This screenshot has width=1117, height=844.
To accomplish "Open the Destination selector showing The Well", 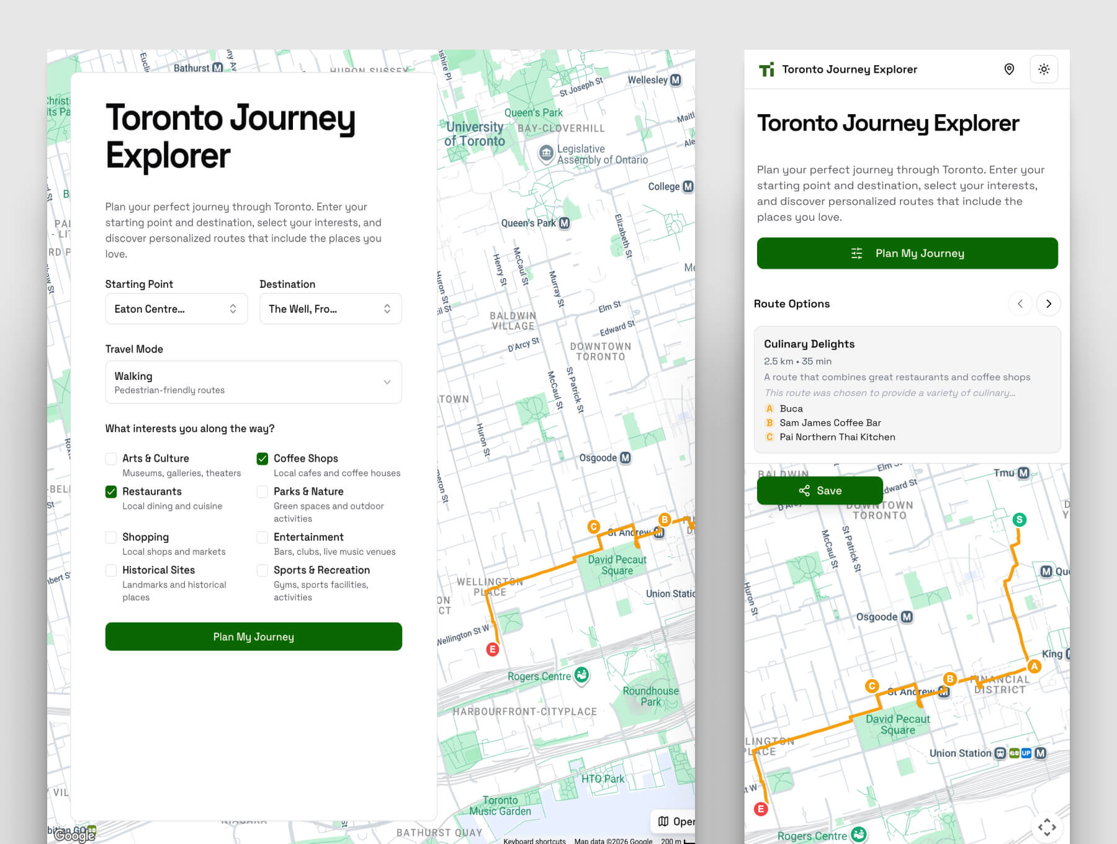I will tap(330, 308).
